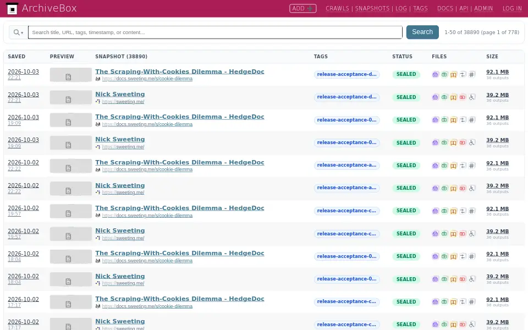Screen dimensions: 528x330
Task: Click 2026-10-03 date of 19:09 Nick Sweeting row
Action: [x=23, y=140]
